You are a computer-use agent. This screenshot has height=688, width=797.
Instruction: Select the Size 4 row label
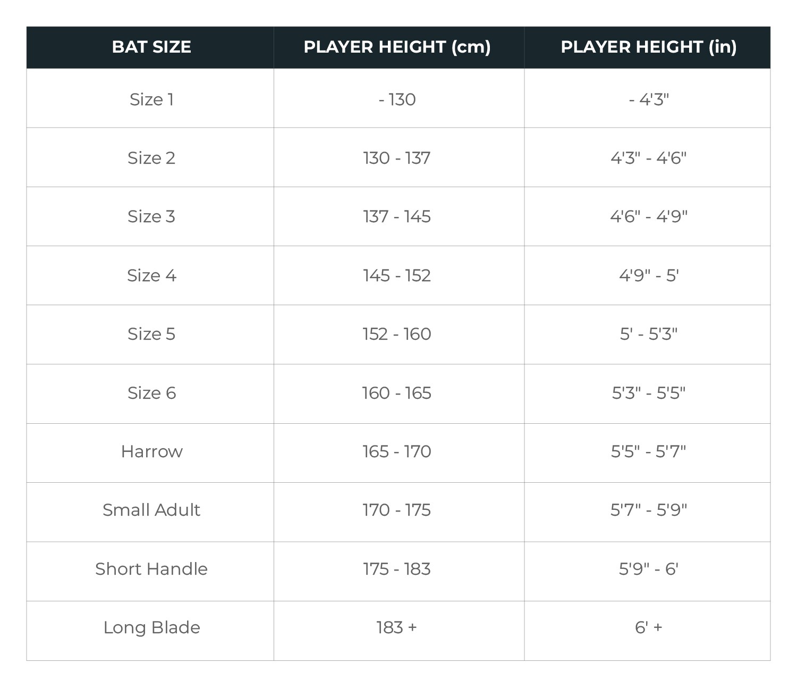point(151,275)
